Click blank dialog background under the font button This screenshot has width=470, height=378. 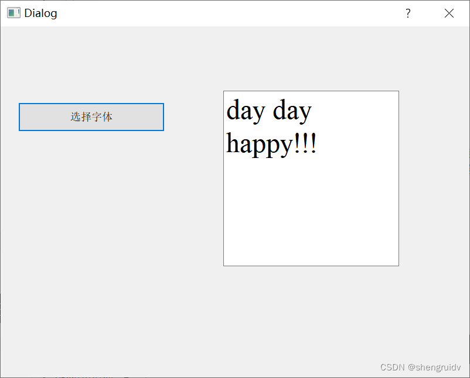point(91,205)
